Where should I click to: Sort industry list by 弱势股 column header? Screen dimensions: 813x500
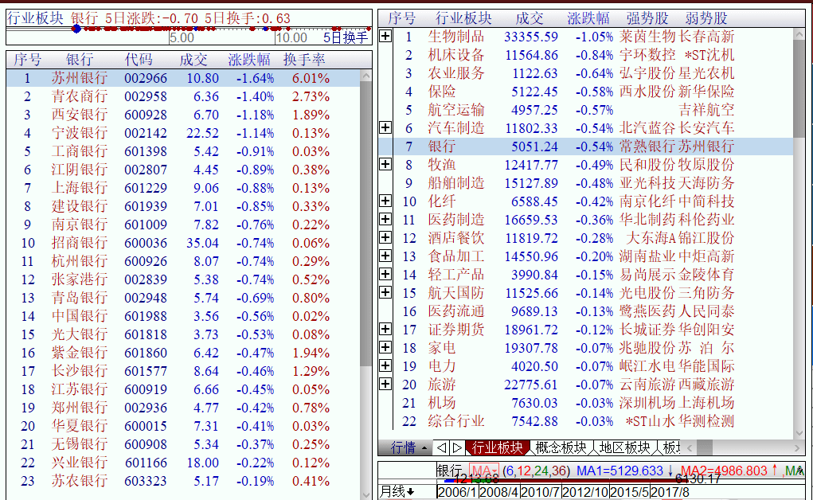706,18
